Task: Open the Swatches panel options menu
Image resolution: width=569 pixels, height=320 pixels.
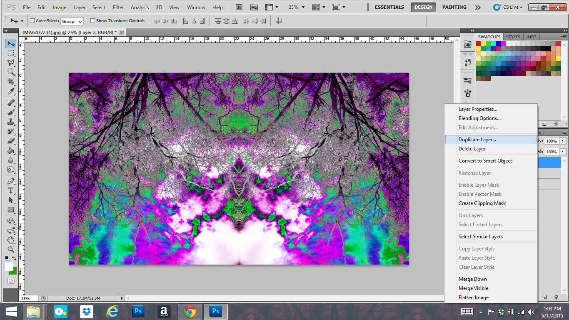Action: [x=564, y=37]
